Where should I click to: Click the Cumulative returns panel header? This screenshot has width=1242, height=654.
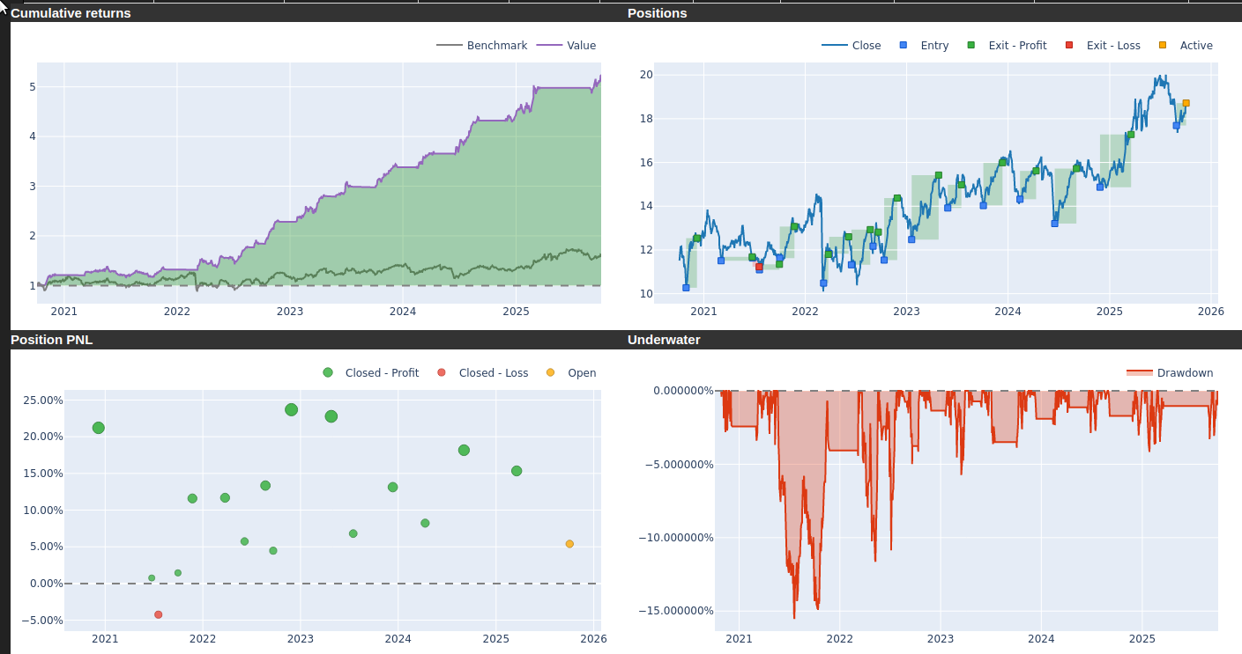(x=71, y=13)
